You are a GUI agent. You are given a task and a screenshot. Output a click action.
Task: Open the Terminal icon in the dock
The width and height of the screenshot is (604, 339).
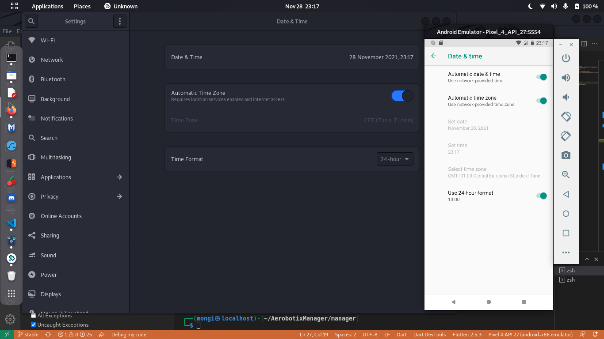point(11,57)
